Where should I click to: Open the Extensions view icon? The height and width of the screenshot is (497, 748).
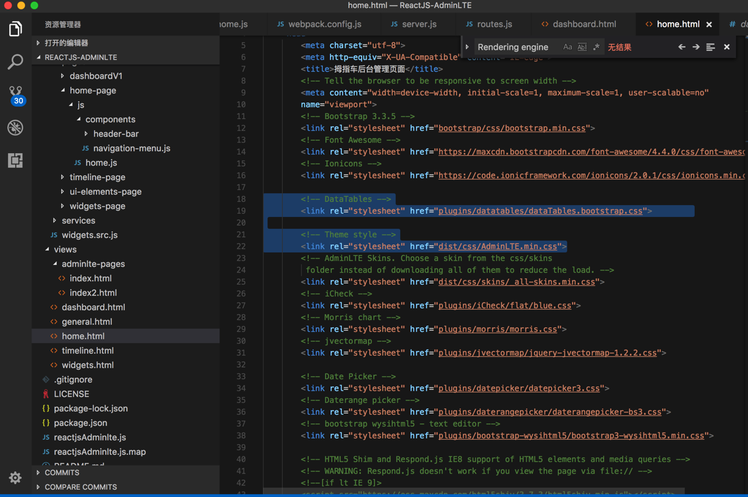click(x=15, y=160)
